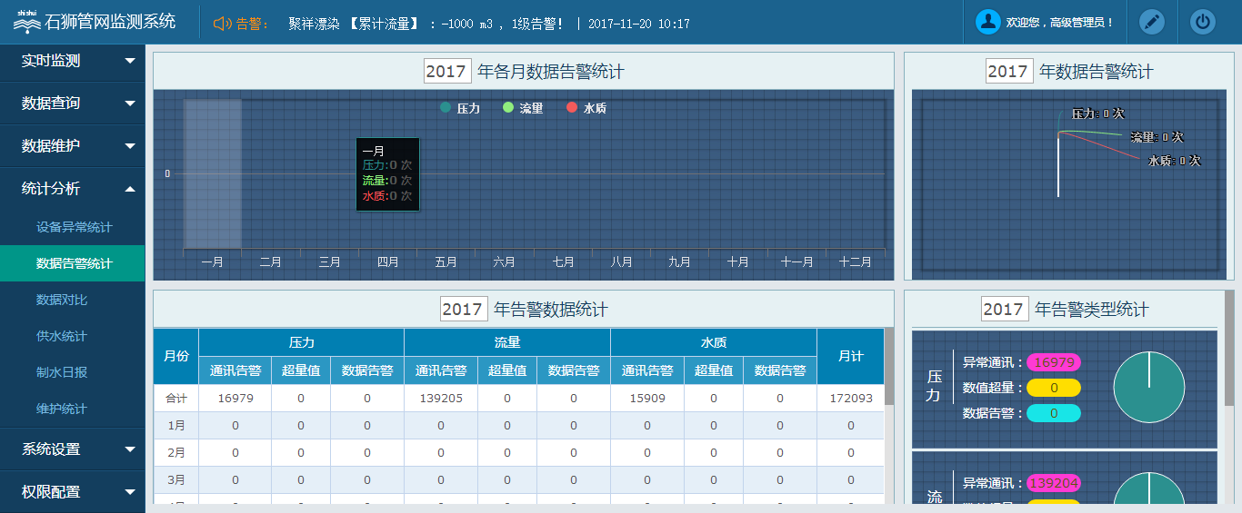Click the power logout icon
This screenshot has width=1242, height=513.
tap(1203, 22)
